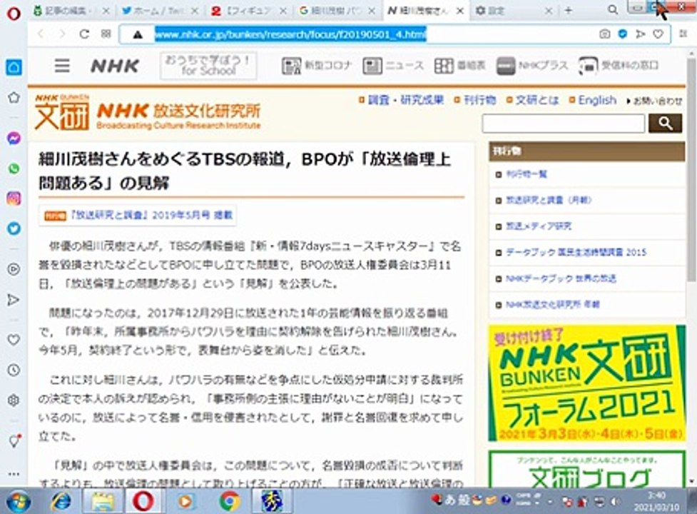Open the Opera menu logo
Image resolution: width=697 pixels, height=514 pixels.
point(14,14)
